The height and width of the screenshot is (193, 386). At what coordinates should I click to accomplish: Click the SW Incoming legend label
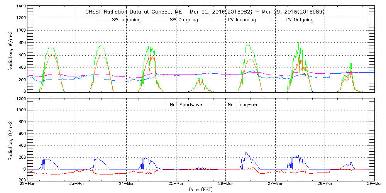point(126,20)
